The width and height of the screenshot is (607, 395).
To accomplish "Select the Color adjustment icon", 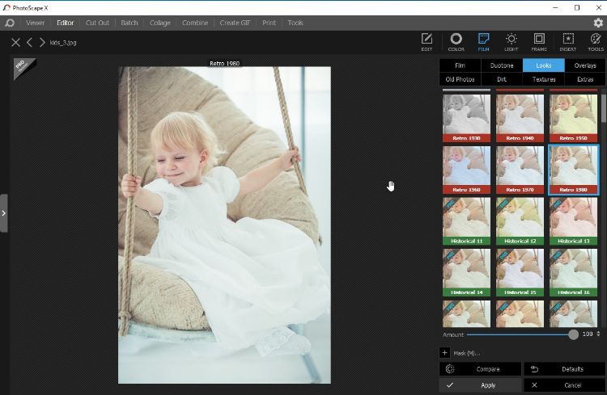I will [456, 41].
